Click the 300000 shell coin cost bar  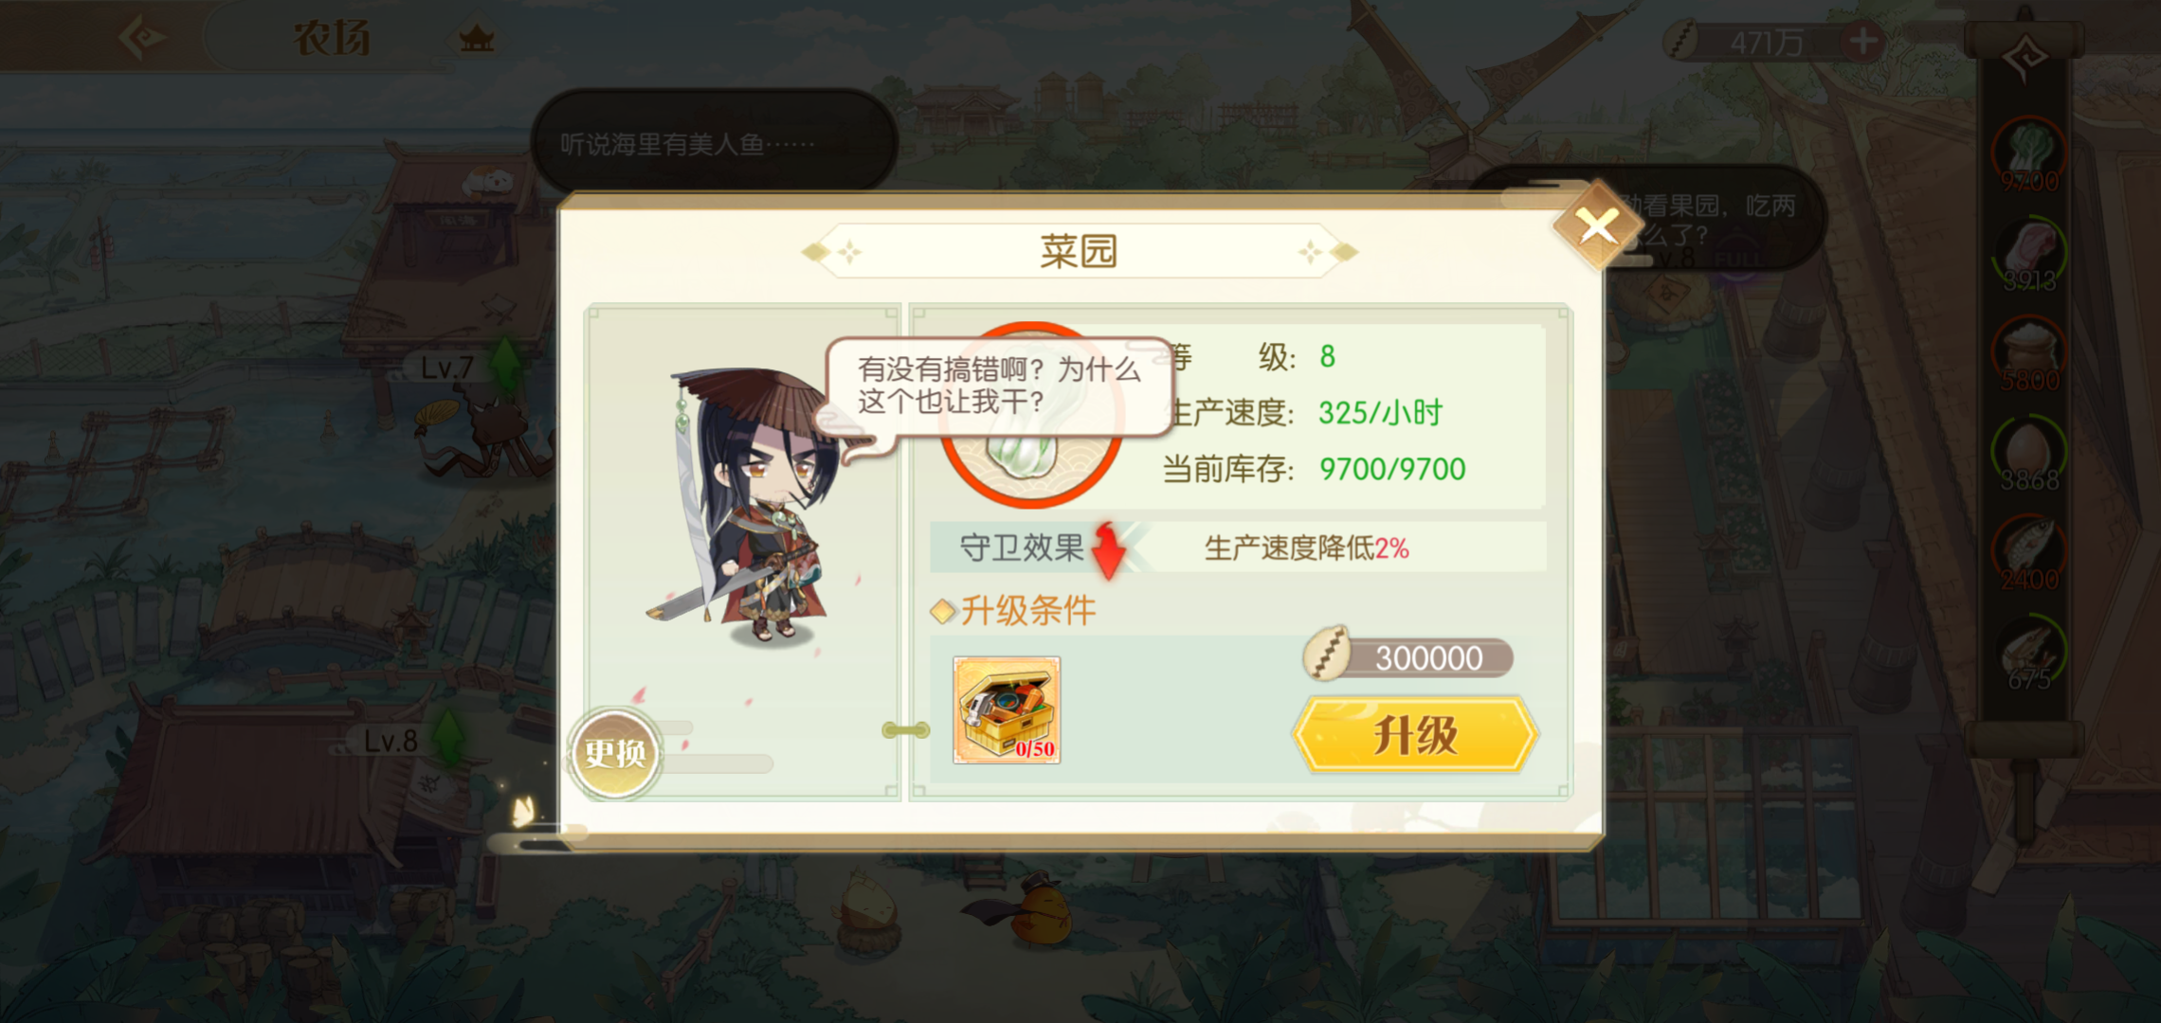1408,656
